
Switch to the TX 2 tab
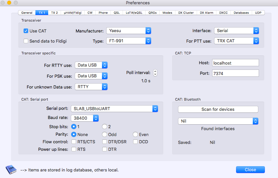(54, 12)
